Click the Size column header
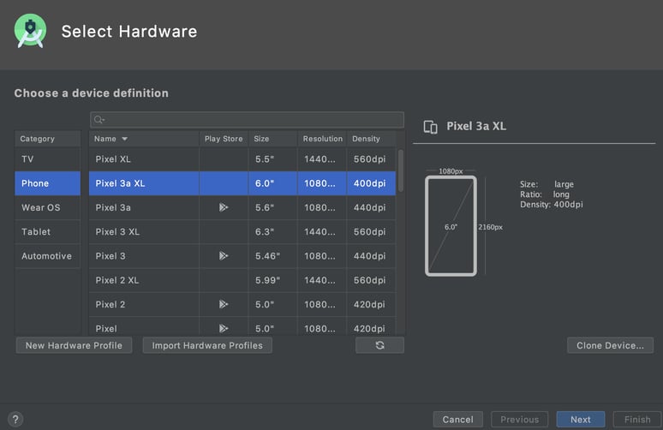This screenshot has width=663, height=430. 272,139
